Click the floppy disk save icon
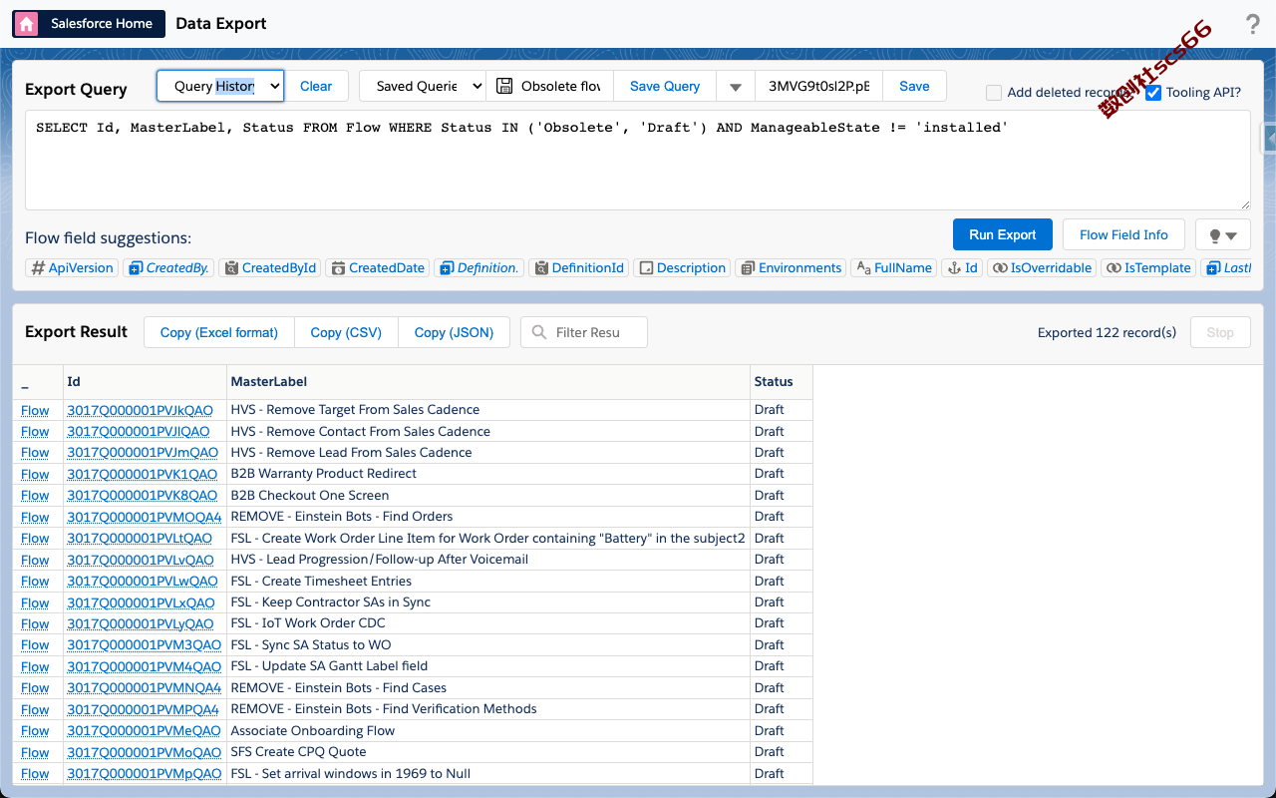1276x798 pixels. coord(504,86)
